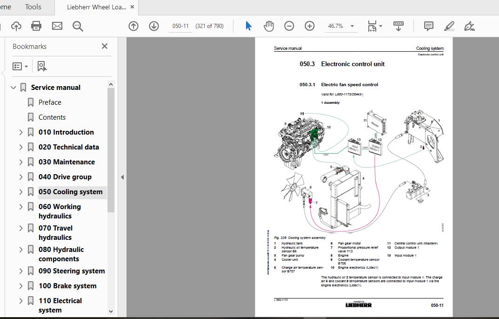Open the Highlight text tool
Screen dimensions: 499x319
448,26
